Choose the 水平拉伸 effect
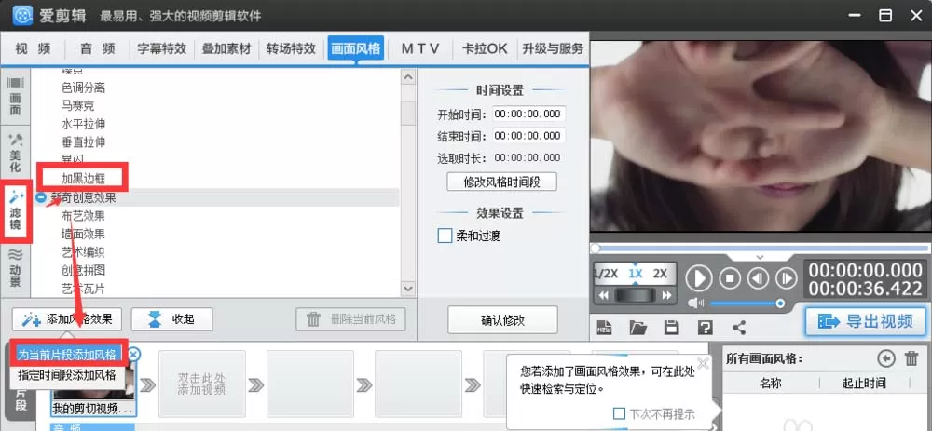The width and height of the screenshot is (932, 431). point(83,124)
